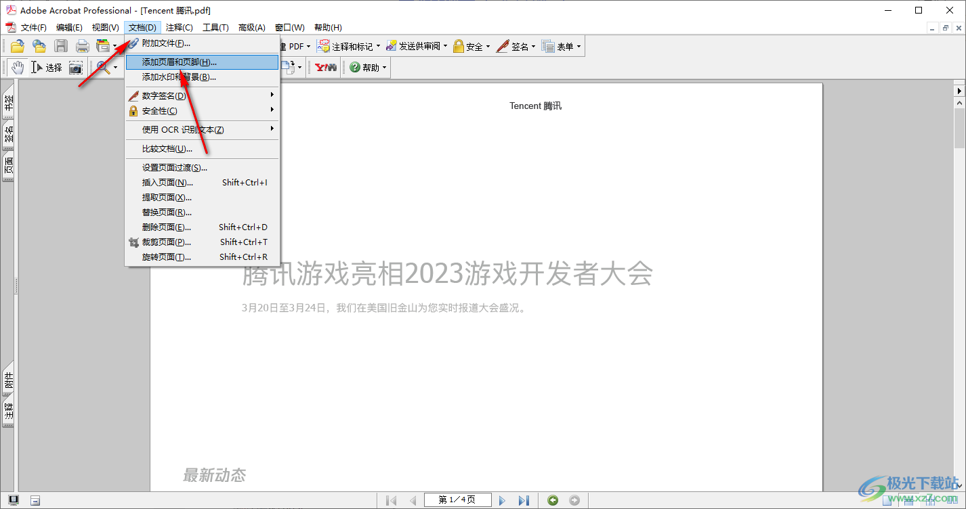
Task: Expand Security (安全性) submenu
Action: 202,111
